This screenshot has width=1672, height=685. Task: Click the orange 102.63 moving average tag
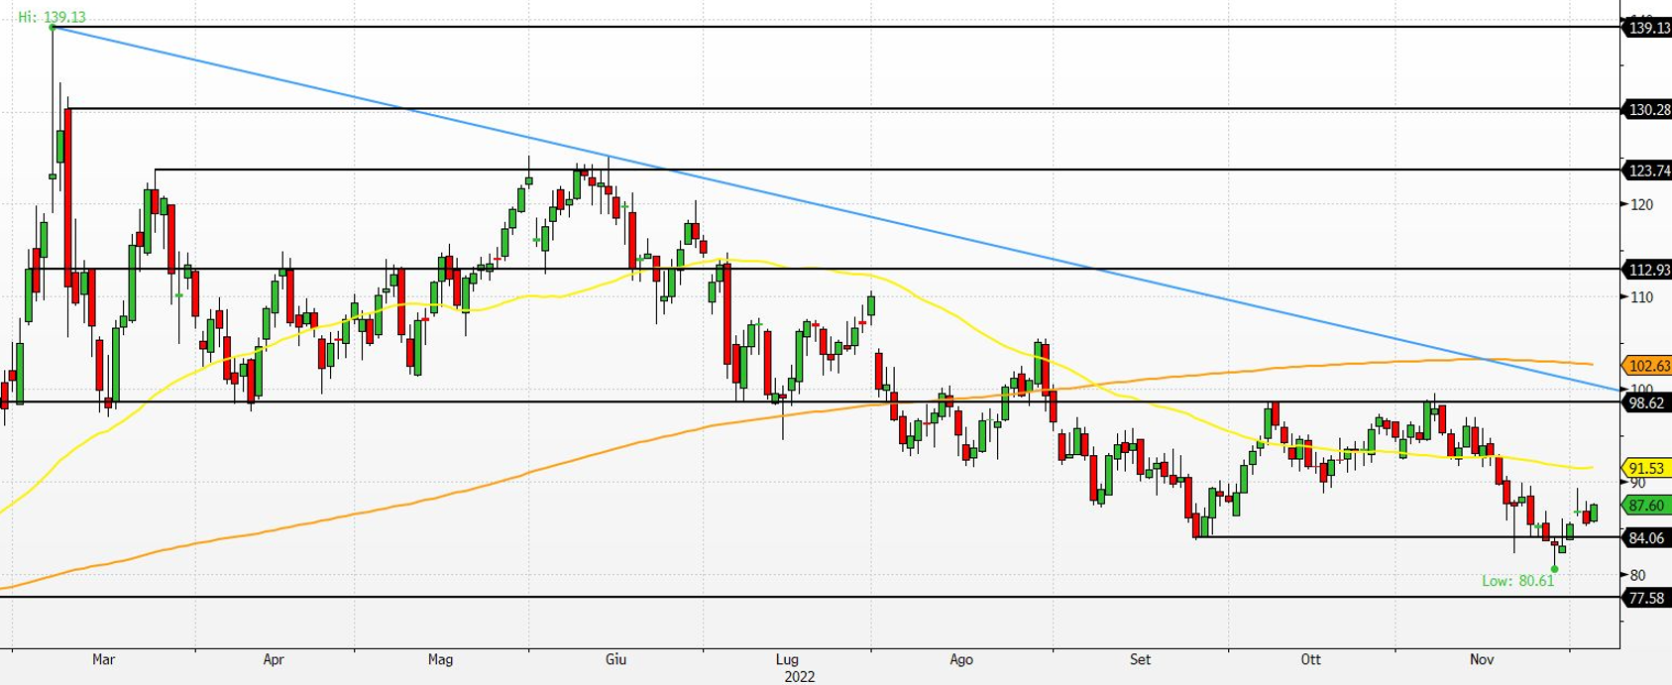pyautogui.click(x=1649, y=365)
